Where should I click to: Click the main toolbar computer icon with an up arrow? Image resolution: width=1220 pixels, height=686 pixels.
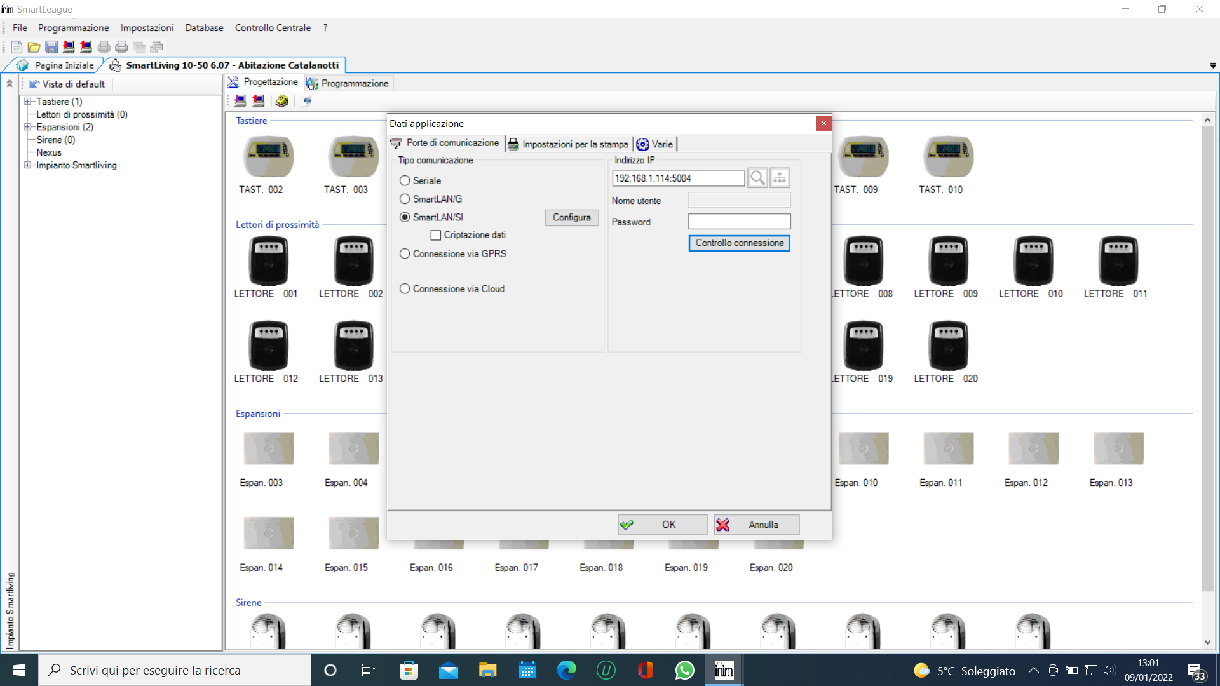[86, 47]
